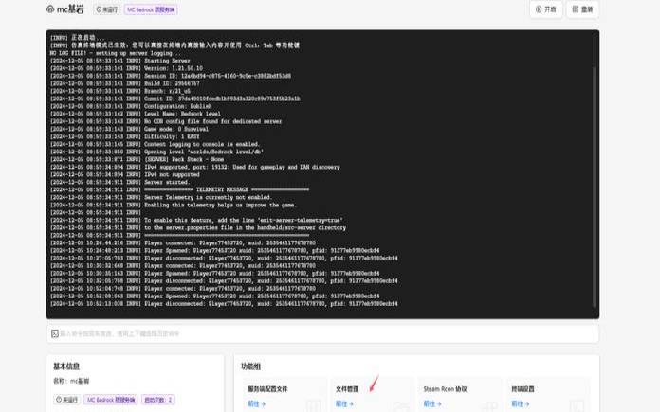Click the 名称: mc基岩 line
The width and height of the screenshot is (660, 412).
[71, 381]
